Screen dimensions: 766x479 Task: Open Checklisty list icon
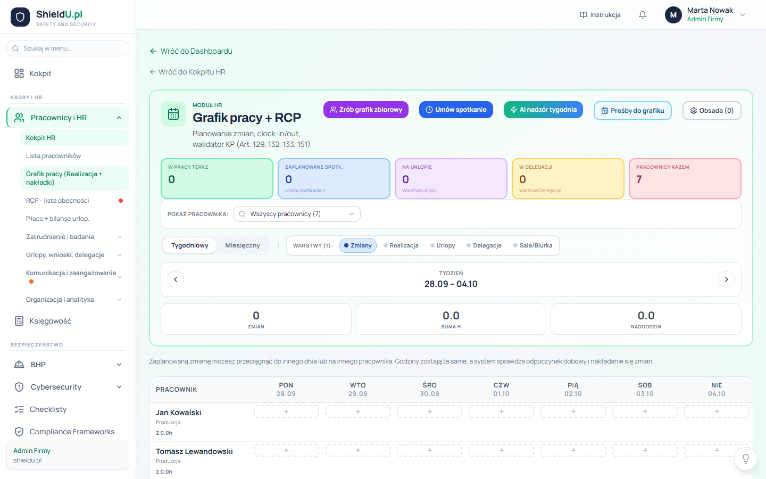[19, 409]
